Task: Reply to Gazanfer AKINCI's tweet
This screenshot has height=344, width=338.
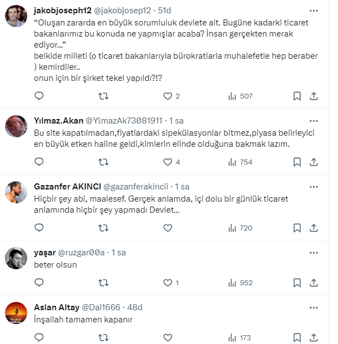Action: tap(39, 228)
